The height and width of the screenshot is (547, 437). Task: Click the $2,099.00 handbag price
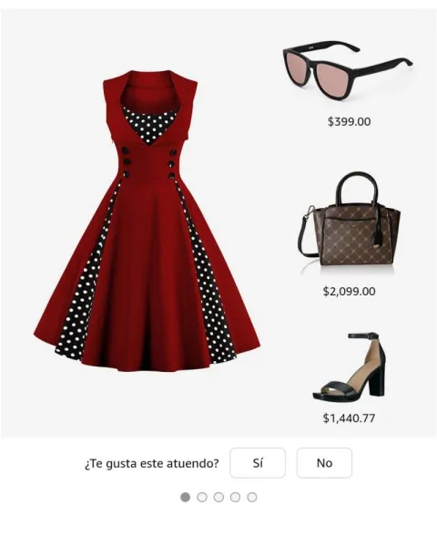pyautogui.click(x=350, y=292)
